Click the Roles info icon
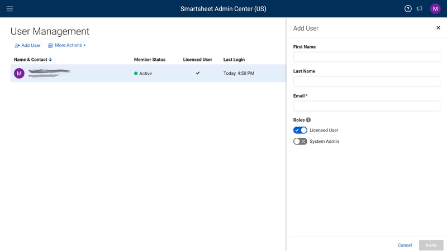The height and width of the screenshot is (251, 447). tap(308, 120)
